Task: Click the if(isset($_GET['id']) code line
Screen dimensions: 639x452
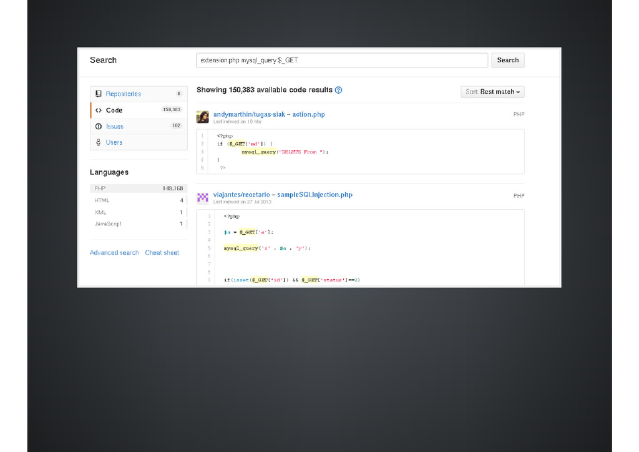Action: [292, 280]
